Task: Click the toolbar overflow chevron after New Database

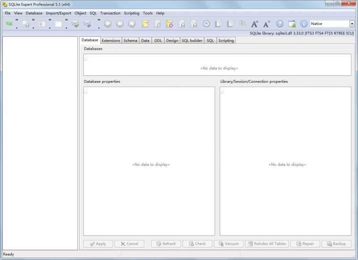Action: click(x=16, y=20)
